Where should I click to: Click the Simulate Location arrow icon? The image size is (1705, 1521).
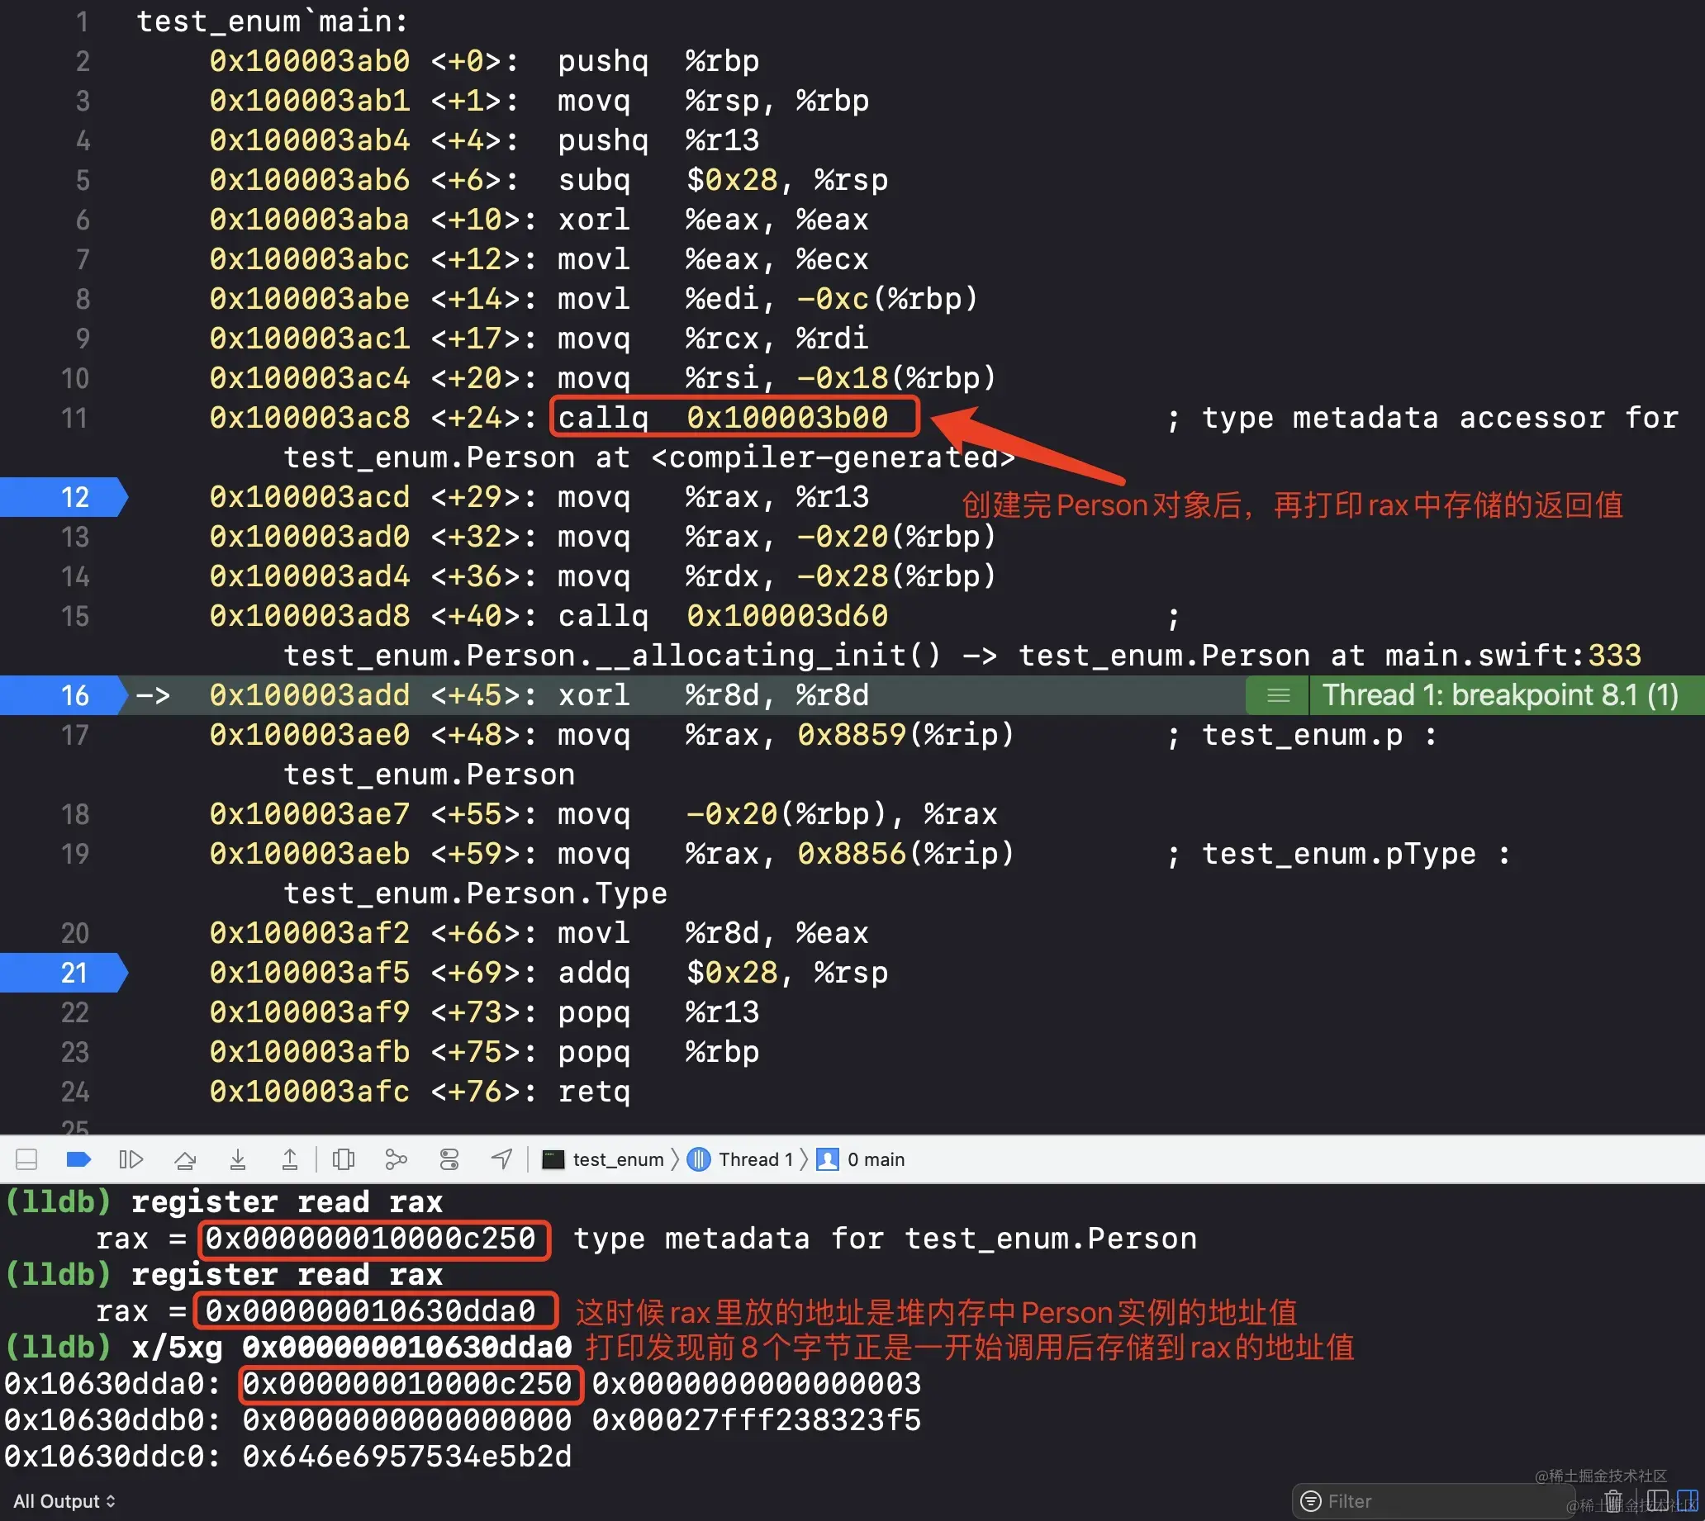point(501,1159)
